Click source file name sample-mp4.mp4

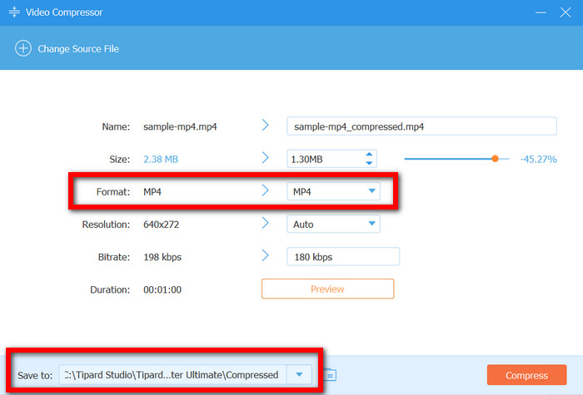coord(180,126)
